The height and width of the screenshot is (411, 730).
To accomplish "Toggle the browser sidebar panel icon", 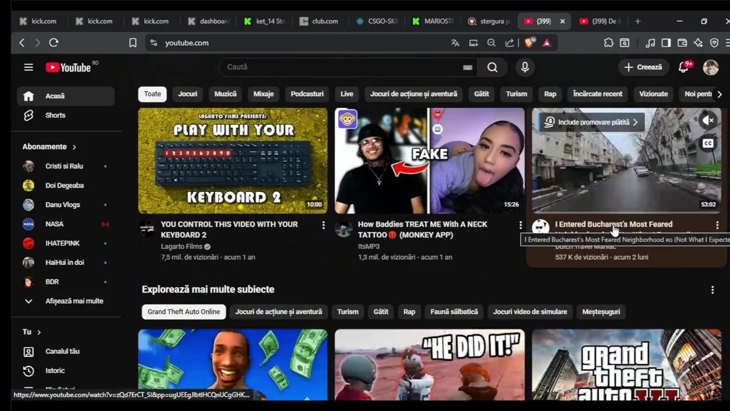I will click(x=666, y=43).
